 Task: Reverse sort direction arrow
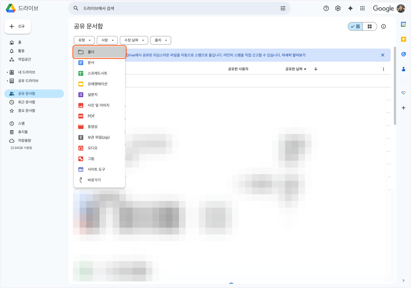pos(316,69)
